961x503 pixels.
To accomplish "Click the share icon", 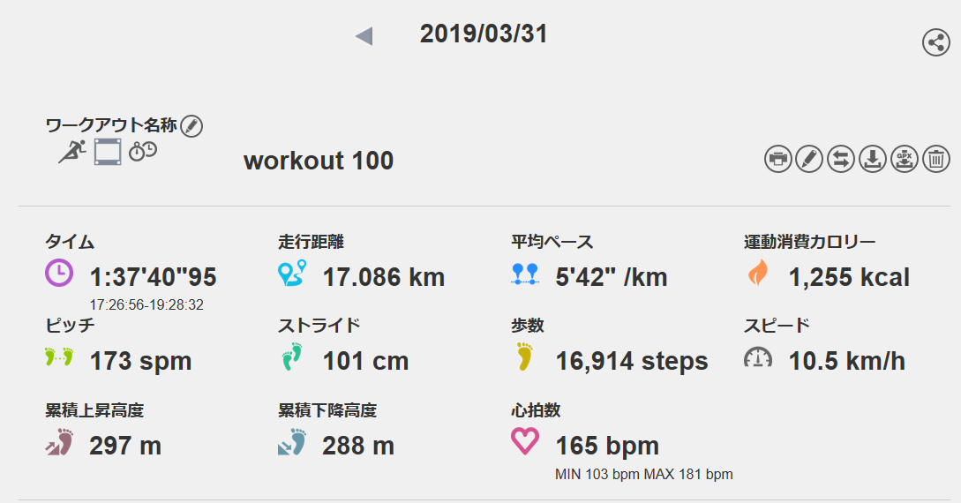I will click(935, 42).
